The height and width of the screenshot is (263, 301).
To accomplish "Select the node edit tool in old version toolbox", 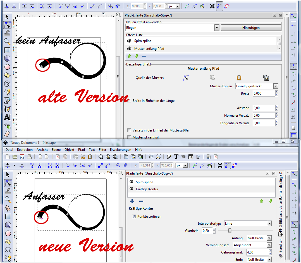I will (7, 25).
